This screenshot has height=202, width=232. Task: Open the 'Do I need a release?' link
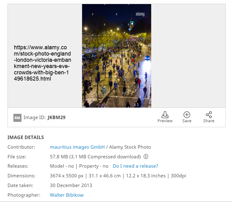tap(135, 166)
